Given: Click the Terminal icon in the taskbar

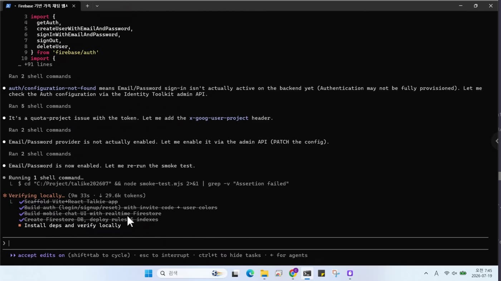Looking at the screenshot, I should click(307, 273).
